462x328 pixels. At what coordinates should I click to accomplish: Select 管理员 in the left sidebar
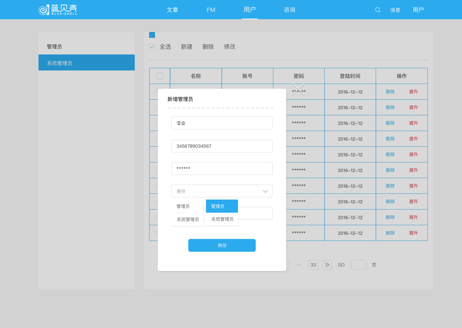click(x=87, y=46)
